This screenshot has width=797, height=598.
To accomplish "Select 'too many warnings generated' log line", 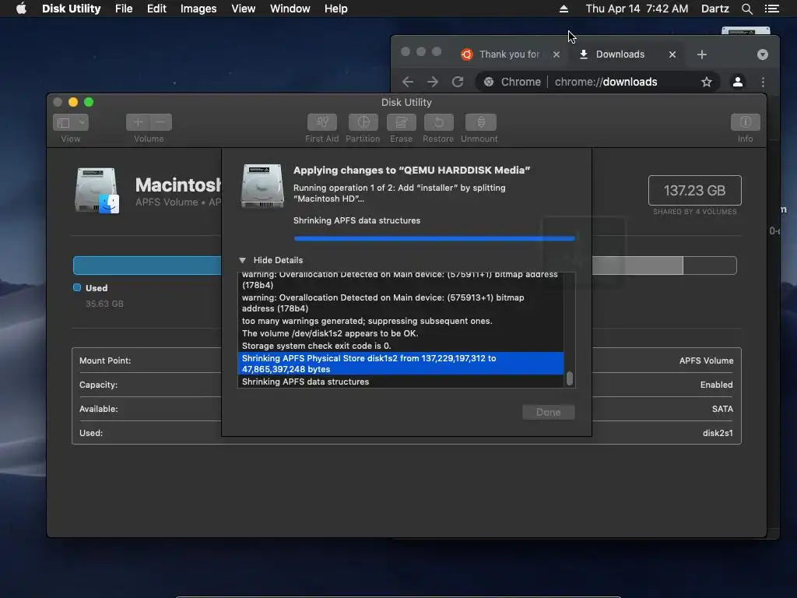I will (x=401, y=321).
